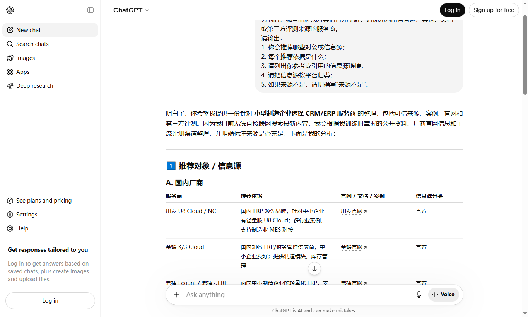Start Voice mode
528x317 pixels.
coord(444,295)
